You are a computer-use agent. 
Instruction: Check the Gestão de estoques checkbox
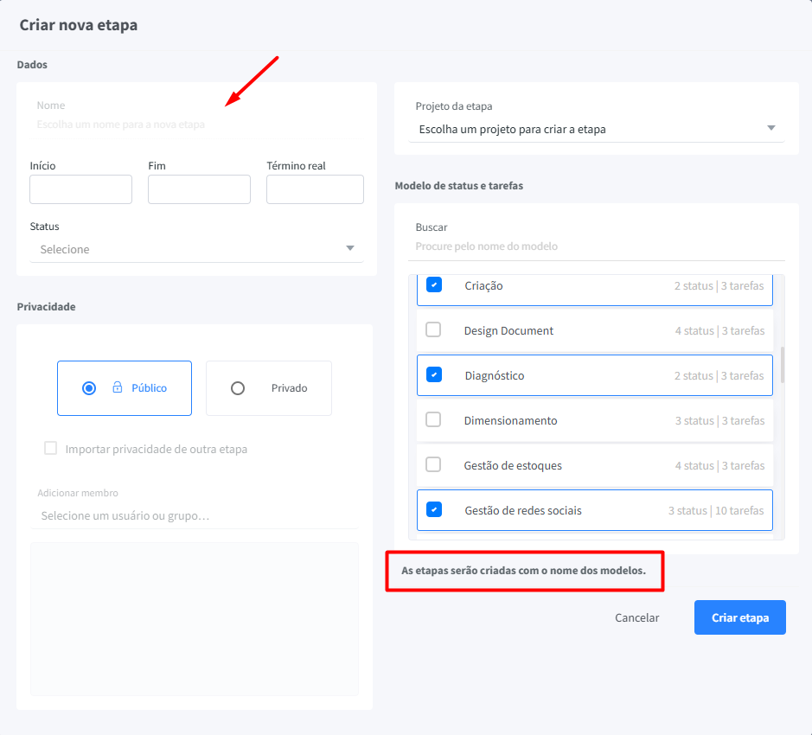[433, 464]
